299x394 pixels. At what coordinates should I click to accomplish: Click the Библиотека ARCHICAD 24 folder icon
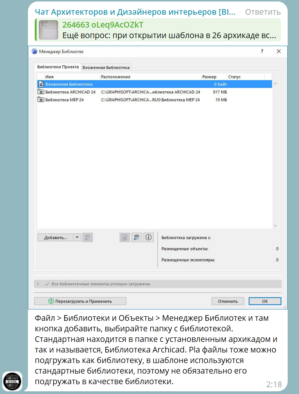coord(41,92)
